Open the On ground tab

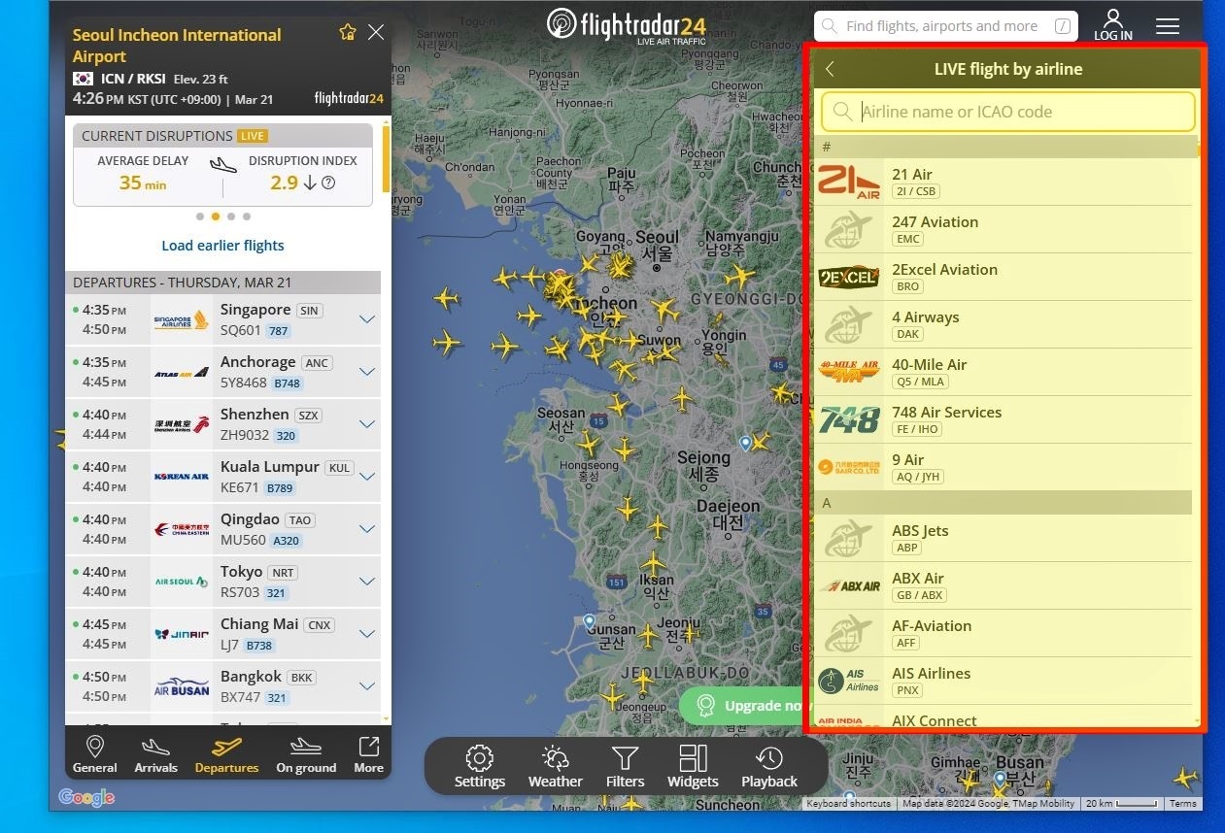[x=306, y=754]
